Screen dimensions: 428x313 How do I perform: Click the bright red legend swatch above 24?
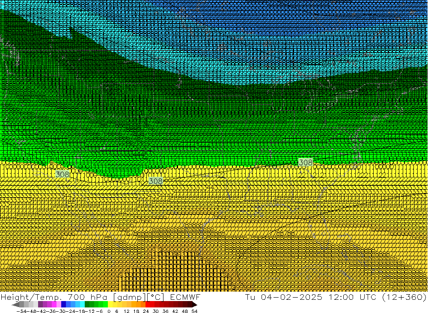pos(148,304)
